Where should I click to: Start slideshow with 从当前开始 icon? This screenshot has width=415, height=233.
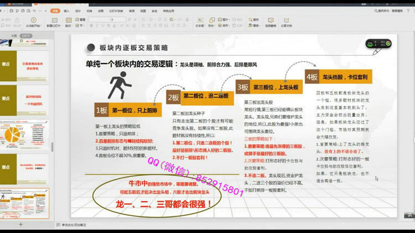pos(32,22)
